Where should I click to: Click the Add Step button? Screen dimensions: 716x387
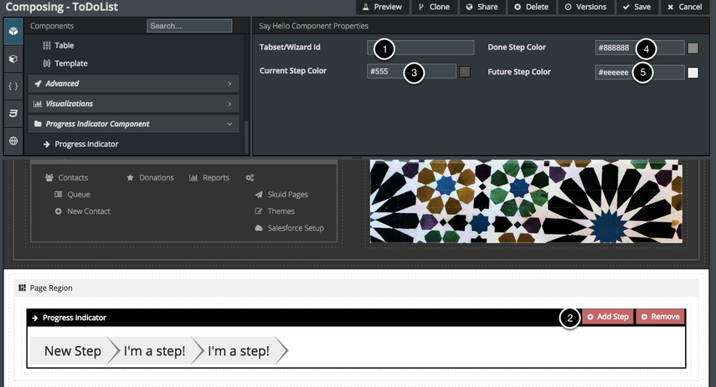(x=608, y=317)
